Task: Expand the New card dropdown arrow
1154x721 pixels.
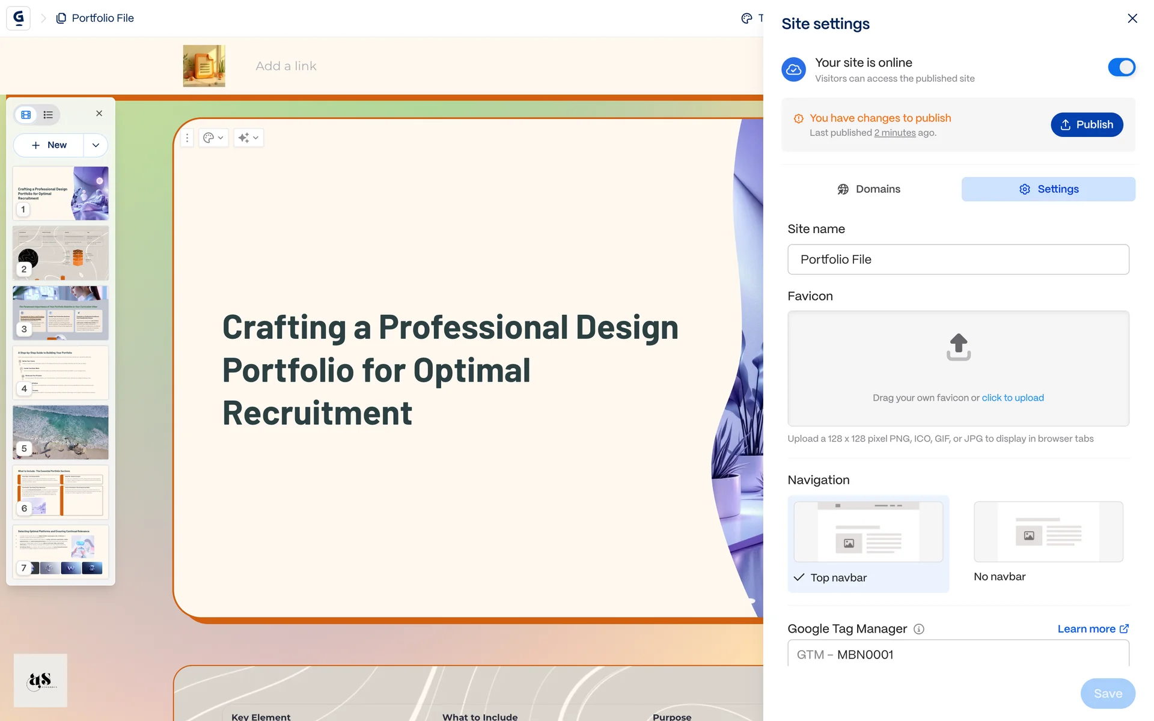Action: [x=96, y=145]
